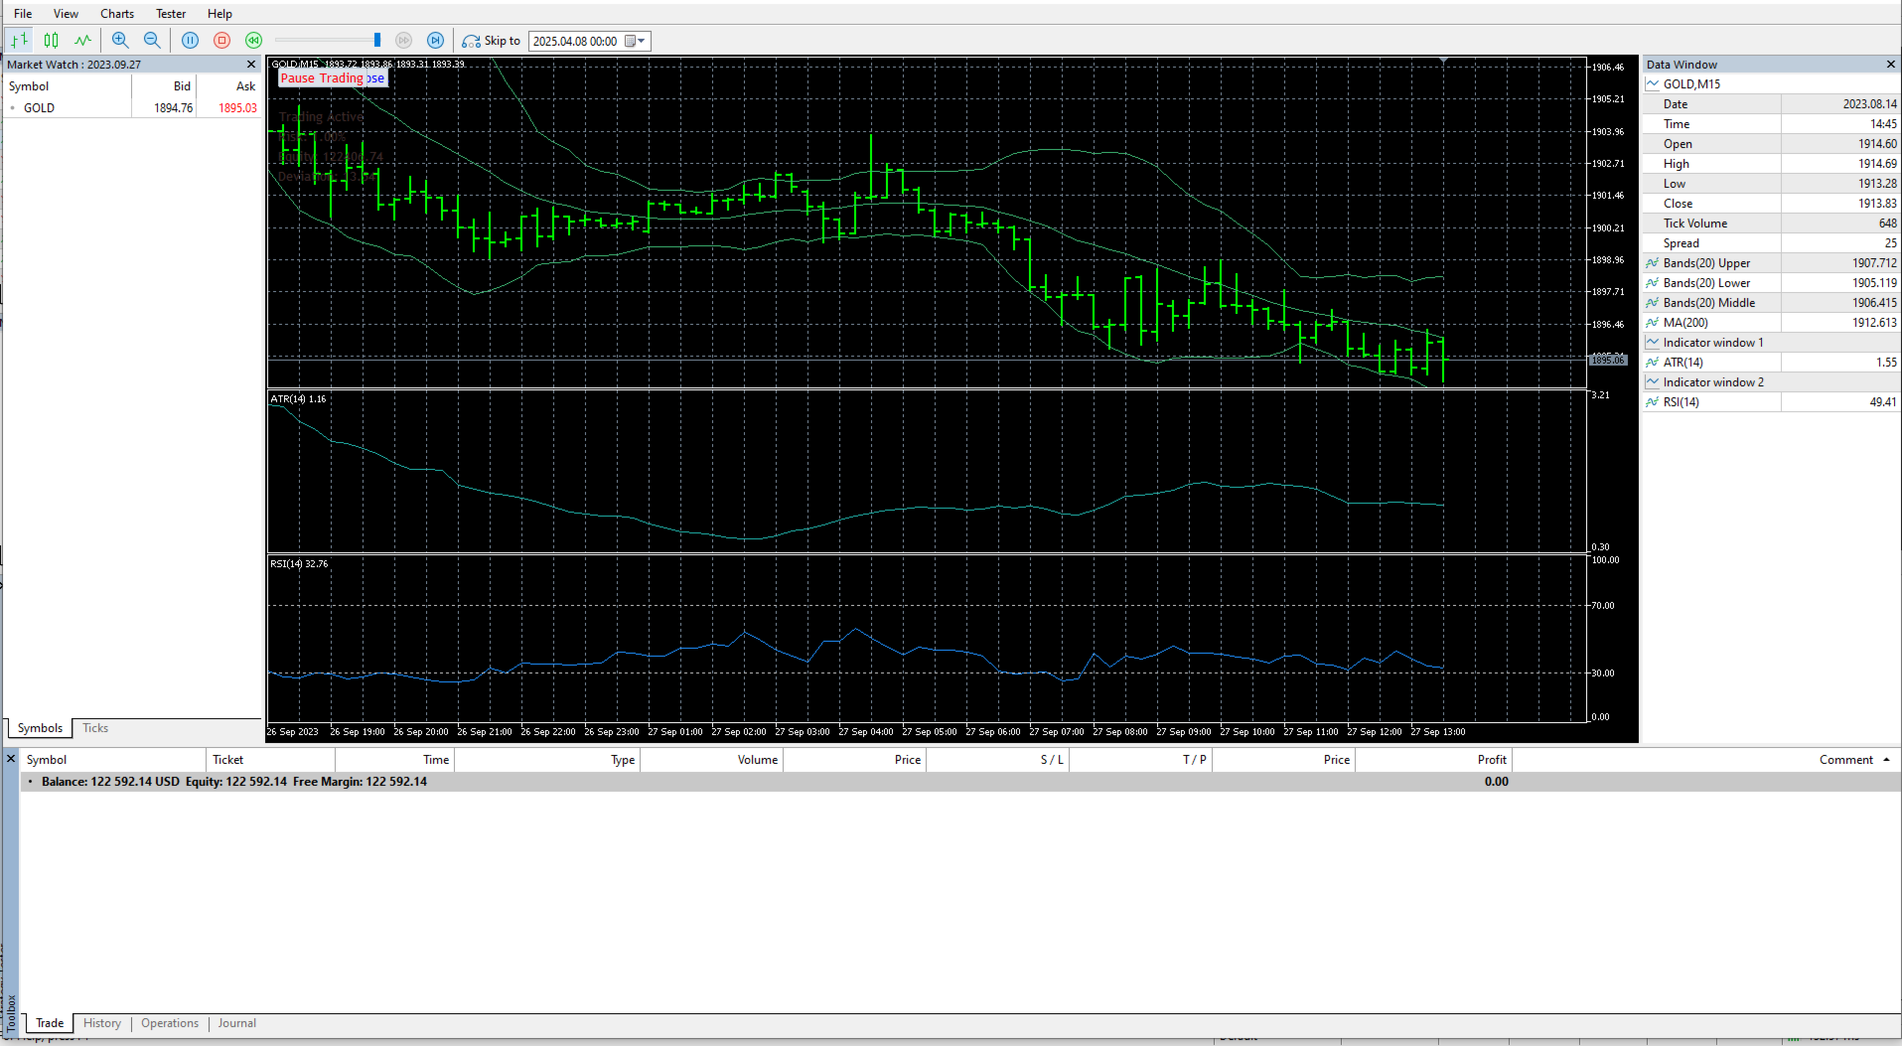Image resolution: width=1902 pixels, height=1046 pixels.
Task: Open the Operations tab in Toolbox
Action: point(170,1023)
